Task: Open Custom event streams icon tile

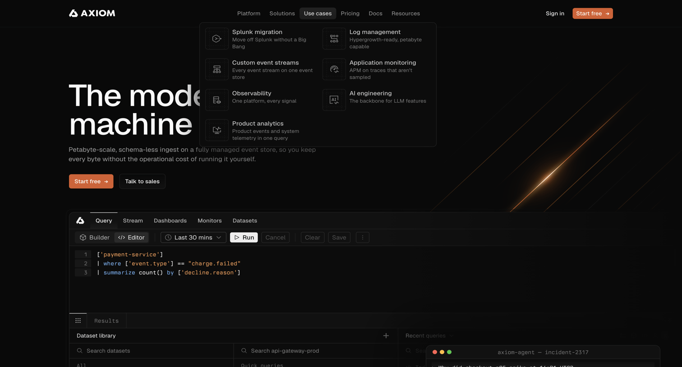Action: click(x=217, y=69)
